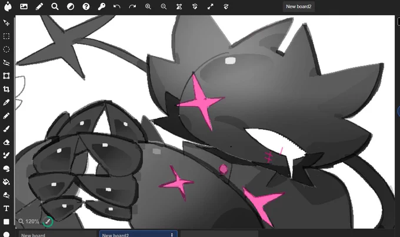The image size is (400, 237).
Task: Flip the canvas view horizontally
Action: click(179, 6)
